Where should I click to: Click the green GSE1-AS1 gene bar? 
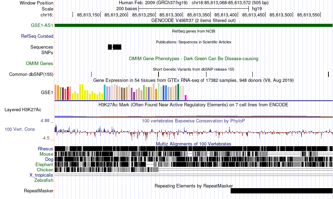tap(194, 26)
